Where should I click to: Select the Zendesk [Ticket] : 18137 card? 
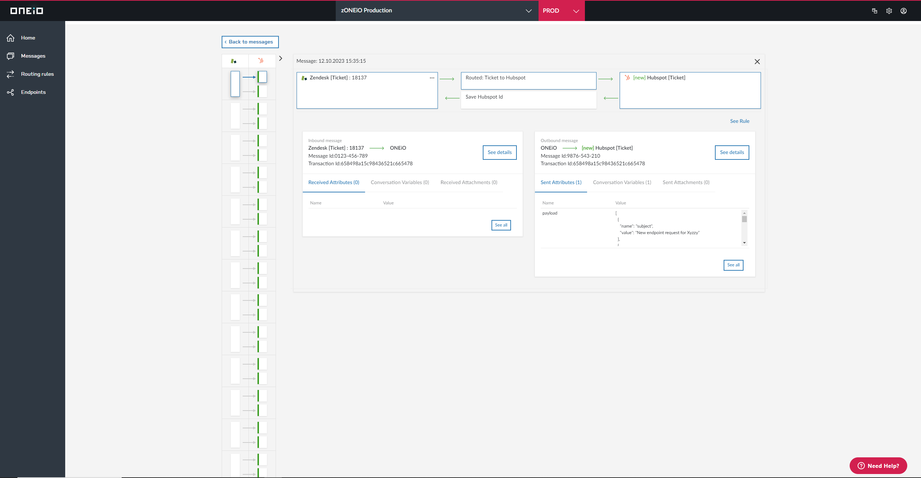tap(367, 90)
